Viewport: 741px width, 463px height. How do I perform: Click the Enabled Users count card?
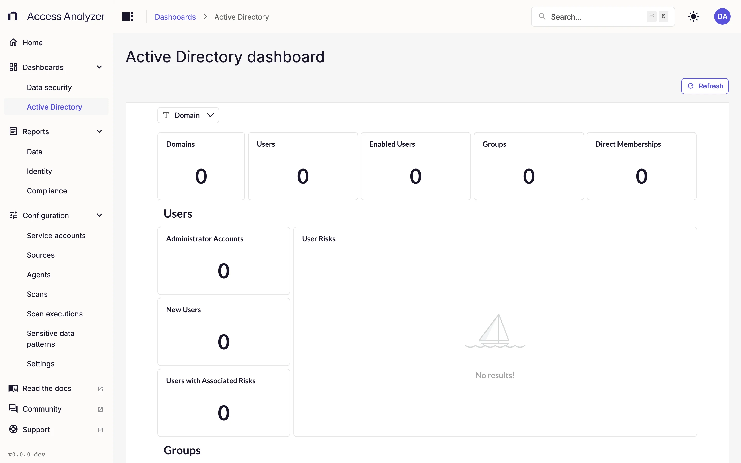[416, 166]
